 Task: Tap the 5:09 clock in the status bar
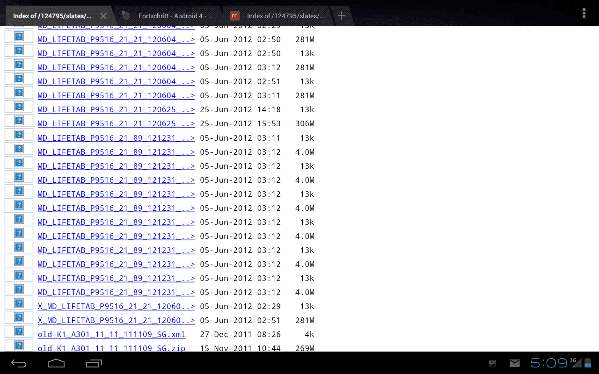click(549, 363)
